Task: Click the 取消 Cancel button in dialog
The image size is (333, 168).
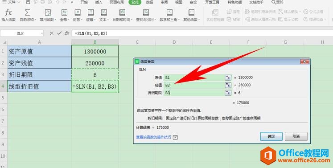Action: pos(296,136)
